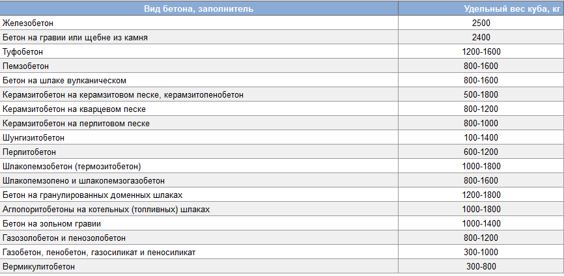564x276 pixels.
Task: Click the 100-1400 value for Шунгизитобетон
Action: coord(481,137)
